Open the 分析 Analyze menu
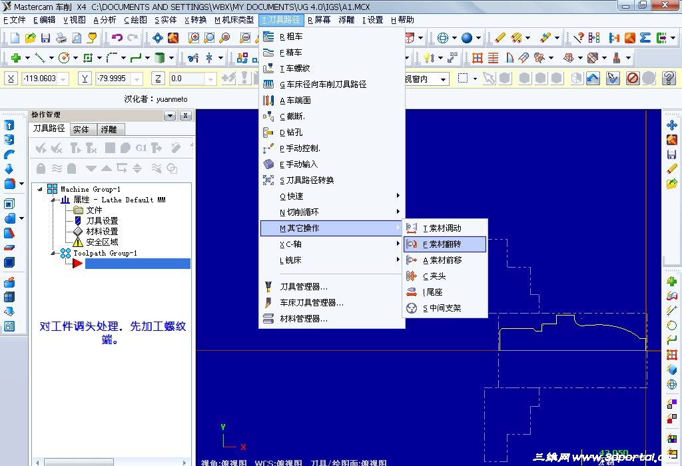682x466 pixels. [105, 20]
